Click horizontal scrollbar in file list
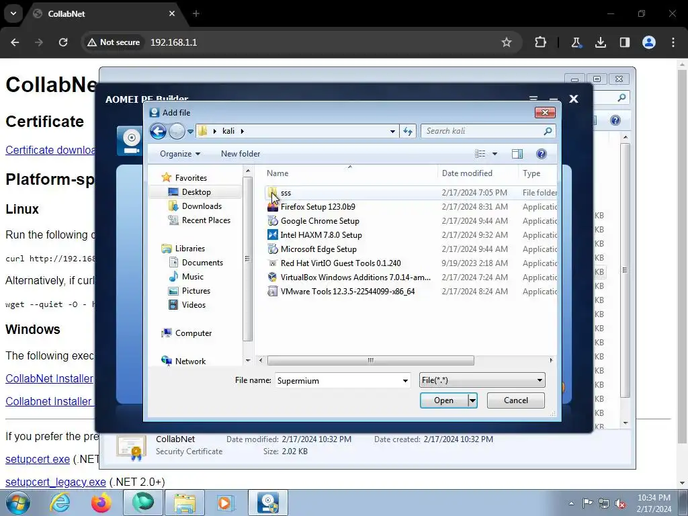 [370, 360]
